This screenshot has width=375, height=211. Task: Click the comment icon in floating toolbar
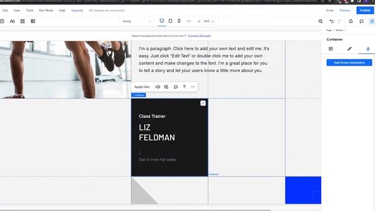click(176, 87)
